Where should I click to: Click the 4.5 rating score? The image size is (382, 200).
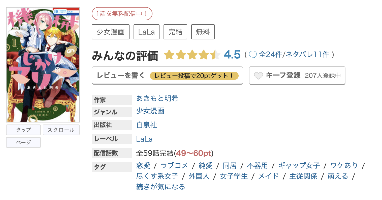pyautogui.click(x=232, y=54)
